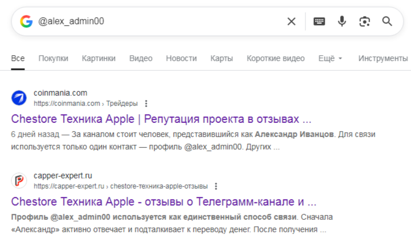Image resolution: width=411 pixels, height=247 pixels.
Task: Open Google Lens image search
Action: (x=364, y=22)
